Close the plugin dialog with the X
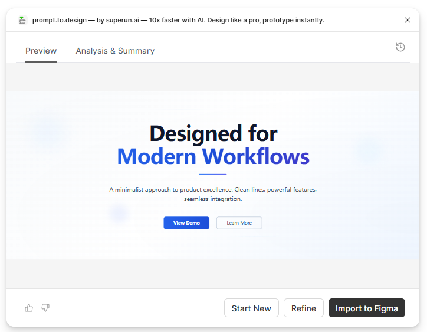The width and height of the screenshot is (427, 332). coord(408,20)
